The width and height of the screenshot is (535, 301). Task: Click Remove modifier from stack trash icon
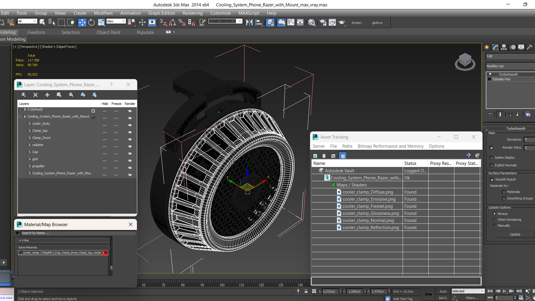(x=517, y=114)
